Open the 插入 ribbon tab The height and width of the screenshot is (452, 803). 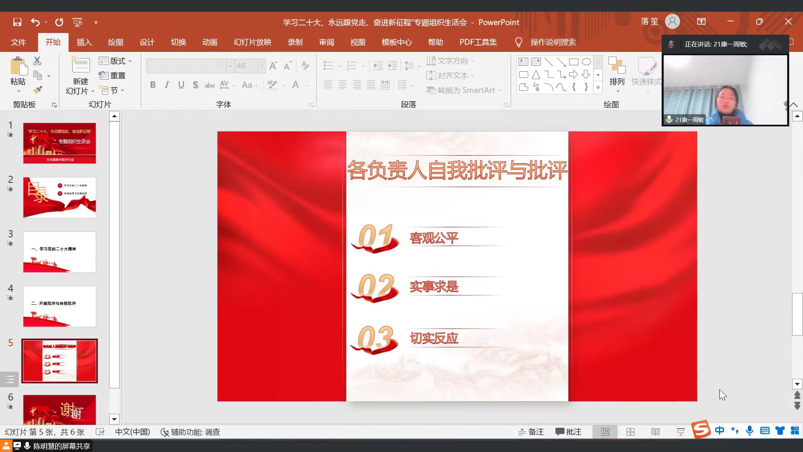(84, 42)
